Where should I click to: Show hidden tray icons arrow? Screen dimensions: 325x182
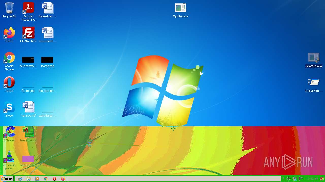(x=283, y=179)
